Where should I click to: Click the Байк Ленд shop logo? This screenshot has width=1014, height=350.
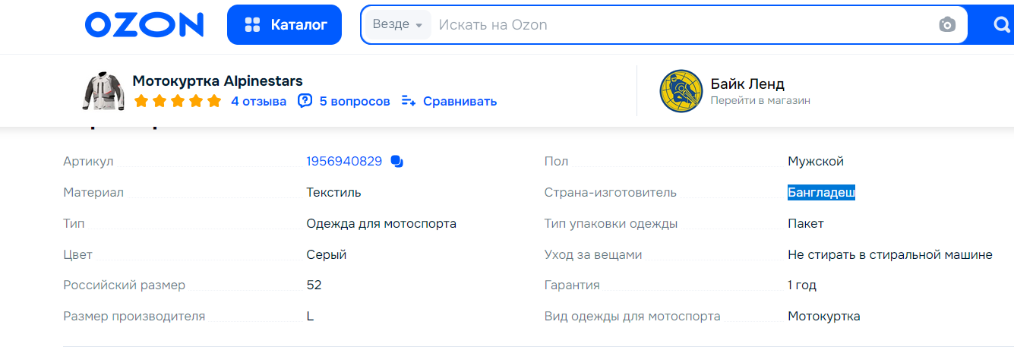coord(681,91)
